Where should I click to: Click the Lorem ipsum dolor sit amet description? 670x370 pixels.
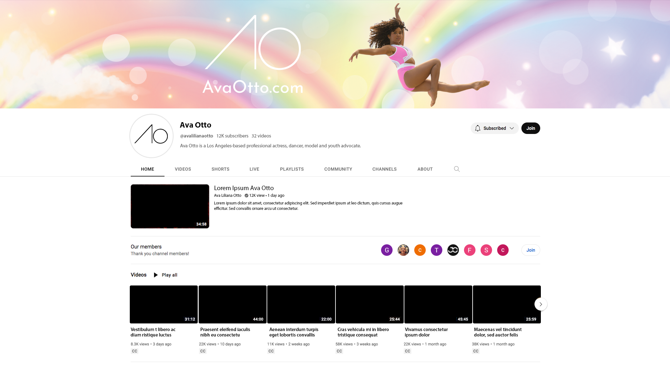point(308,206)
